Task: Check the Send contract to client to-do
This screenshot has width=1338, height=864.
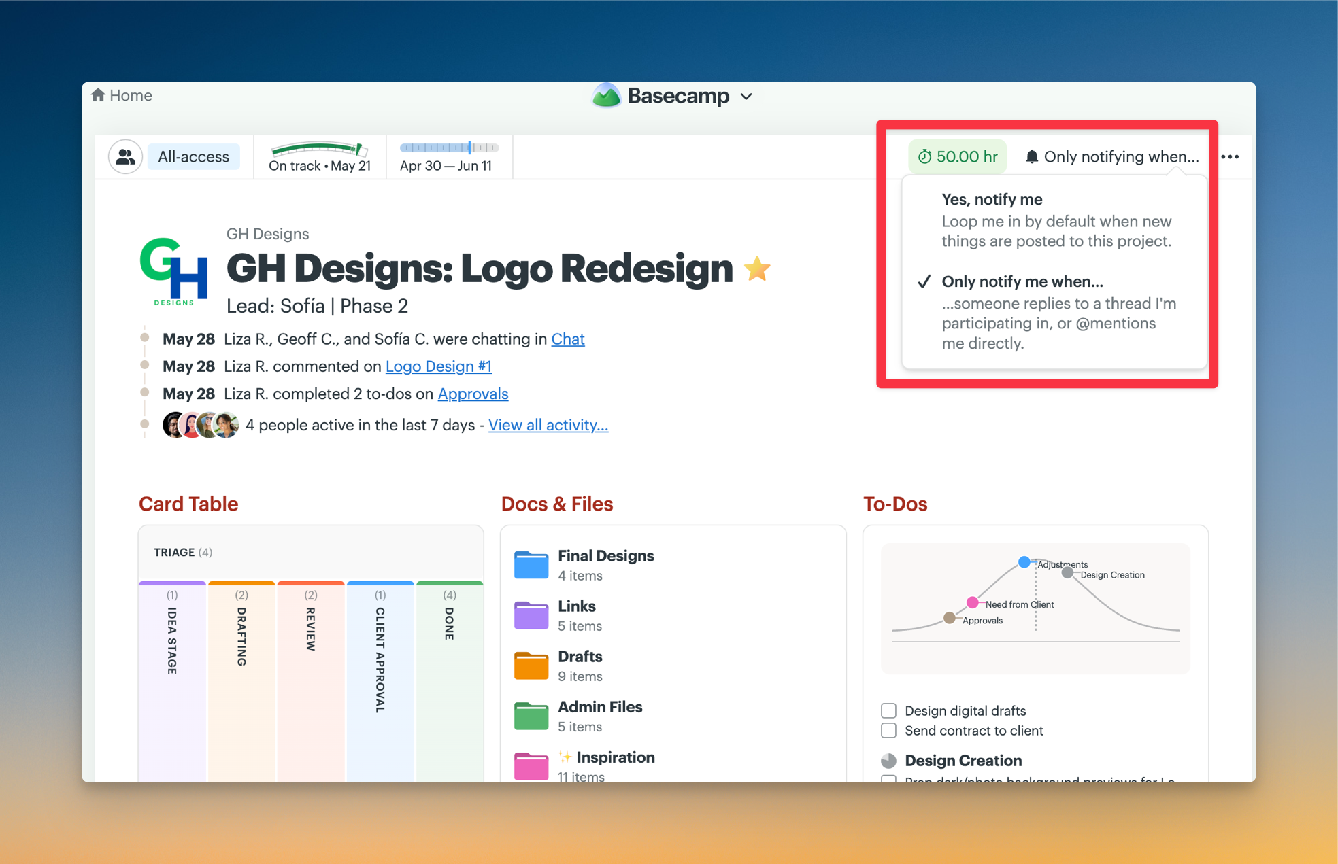Action: pos(888,731)
